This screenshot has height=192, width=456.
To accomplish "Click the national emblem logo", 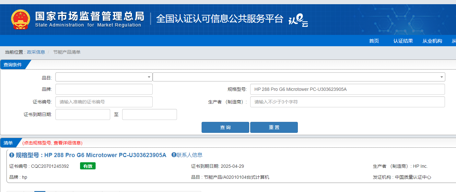I will click(x=20, y=19).
